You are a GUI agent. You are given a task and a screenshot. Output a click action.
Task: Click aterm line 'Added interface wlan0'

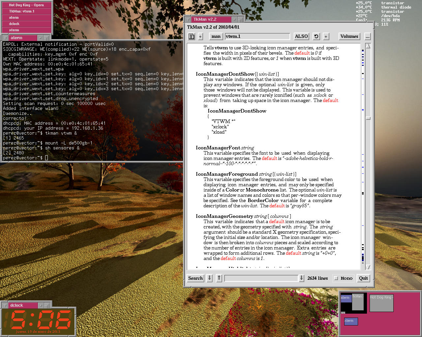(x=31, y=108)
